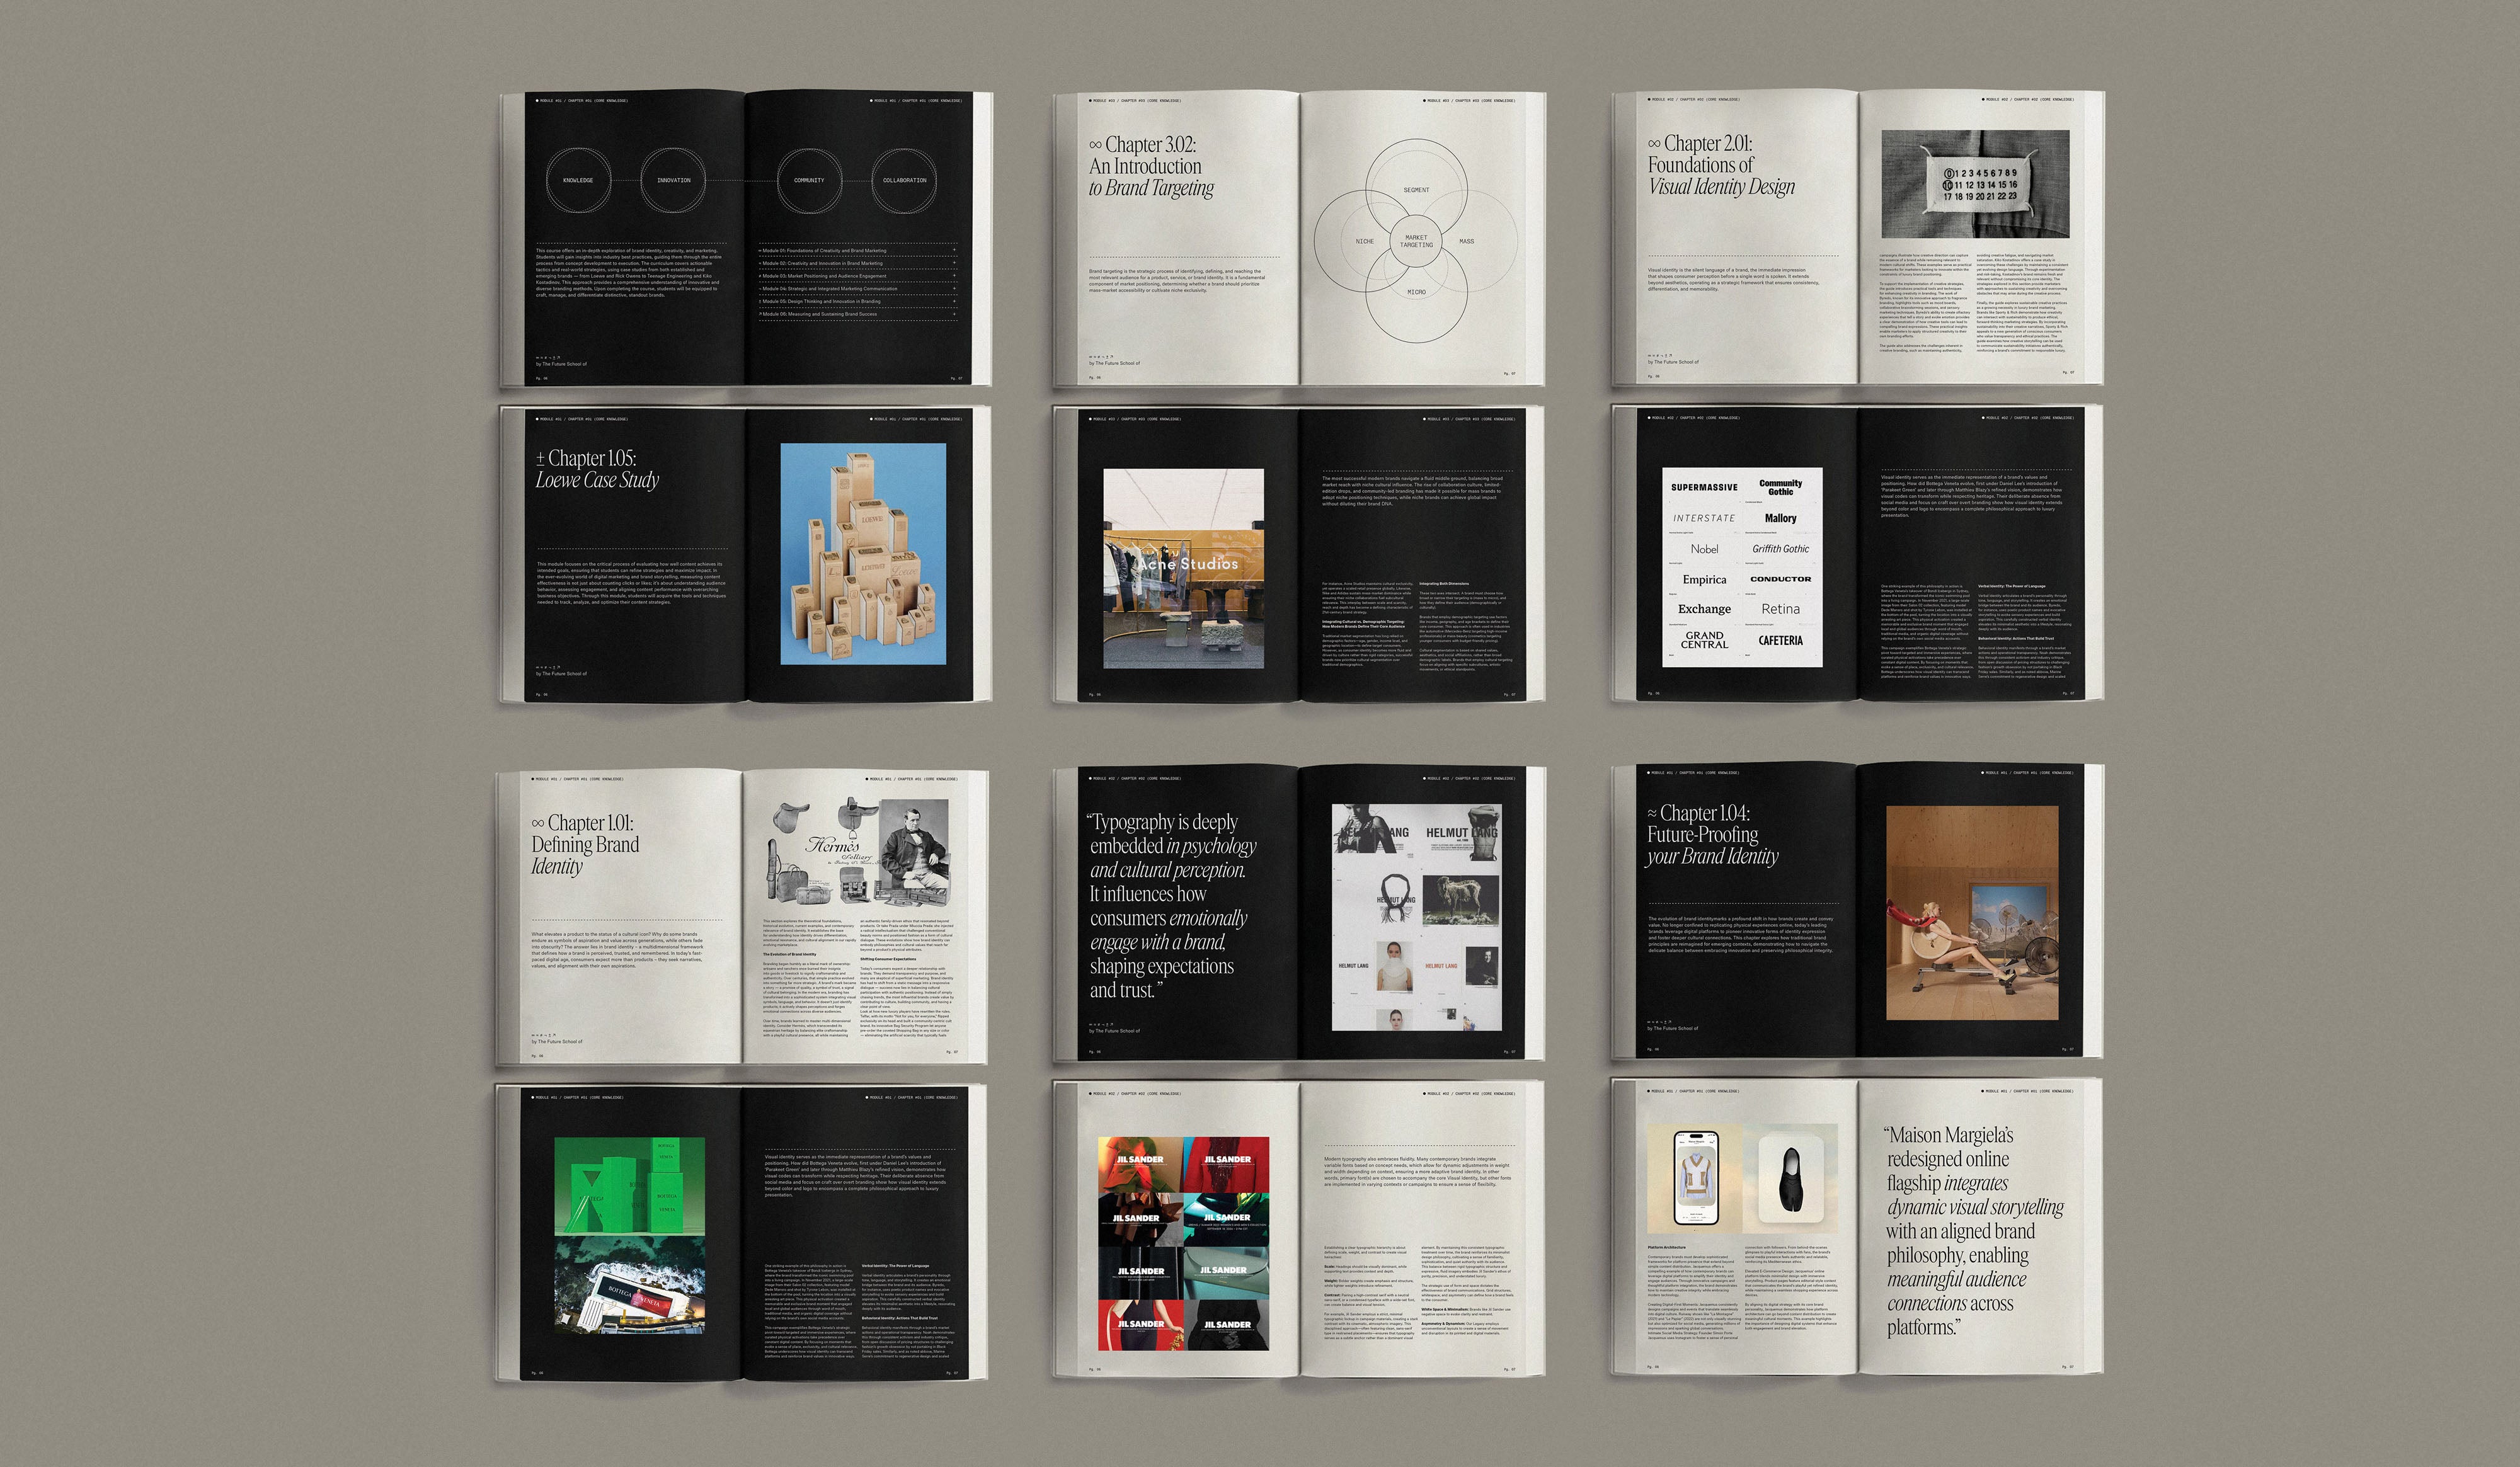2520x1467 pixels.
Task: Click the 'Chapter 1.05: Loewe Case Study' heading
Action: (597, 469)
